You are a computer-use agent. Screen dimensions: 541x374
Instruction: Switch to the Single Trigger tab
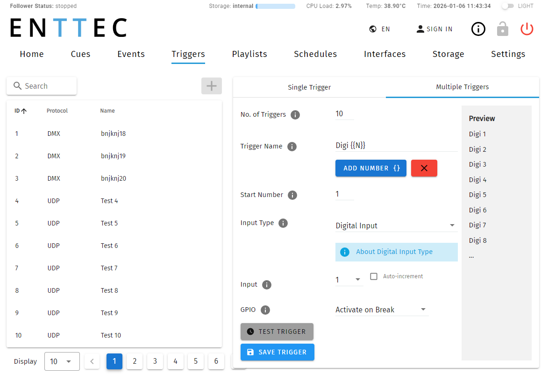tap(309, 87)
